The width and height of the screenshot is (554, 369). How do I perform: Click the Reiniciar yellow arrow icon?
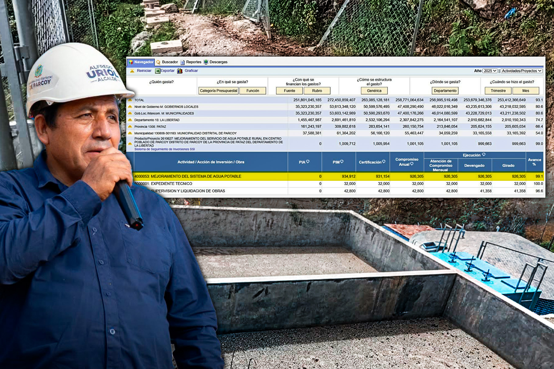(132, 71)
